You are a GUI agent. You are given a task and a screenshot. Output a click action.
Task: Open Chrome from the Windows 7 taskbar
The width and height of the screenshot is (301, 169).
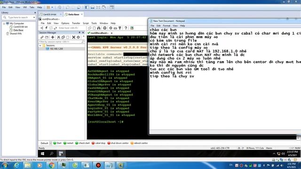pyautogui.click(x=51, y=165)
